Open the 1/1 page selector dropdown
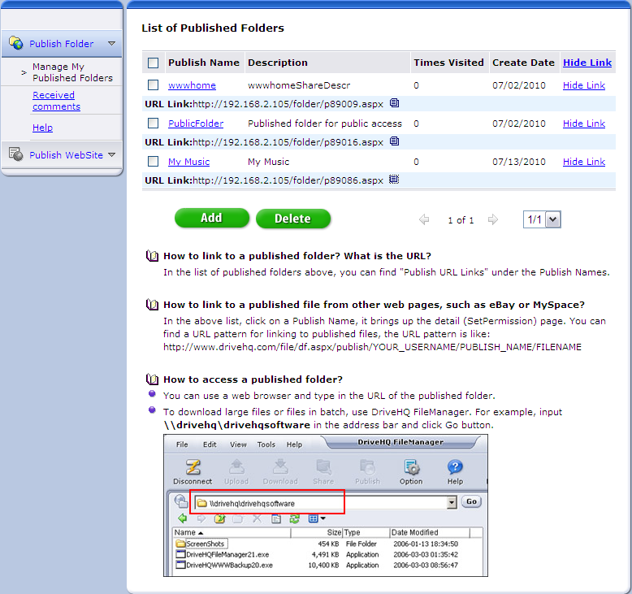Viewport: 632px width, 594px height. pyautogui.click(x=553, y=219)
